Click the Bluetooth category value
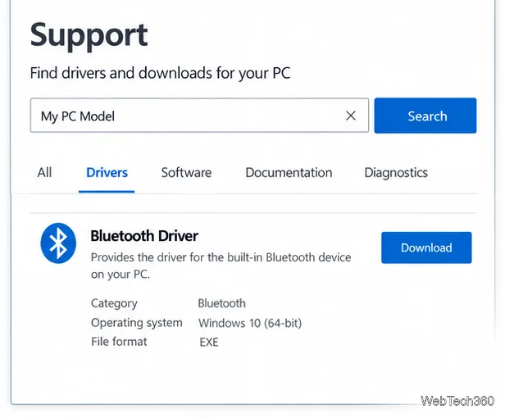The height and width of the screenshot is (418, 505). (x=221, y=303)
